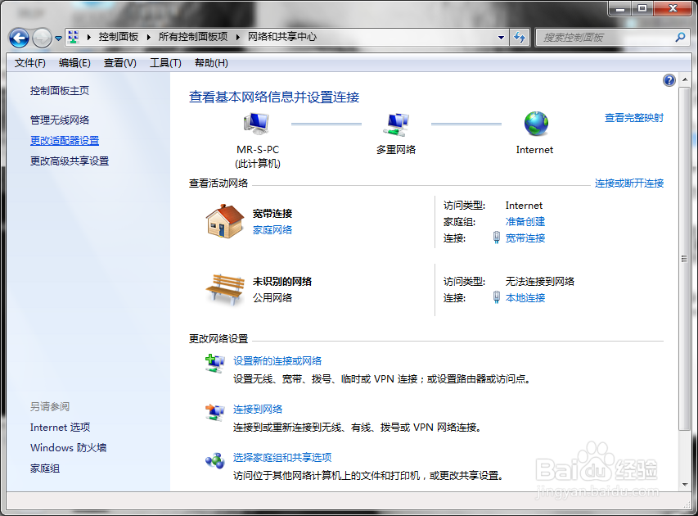This screenshot has height=516, width=698.
Task: Click the 无法连接到网络 access type text
Action: click(x=540, y=282)
